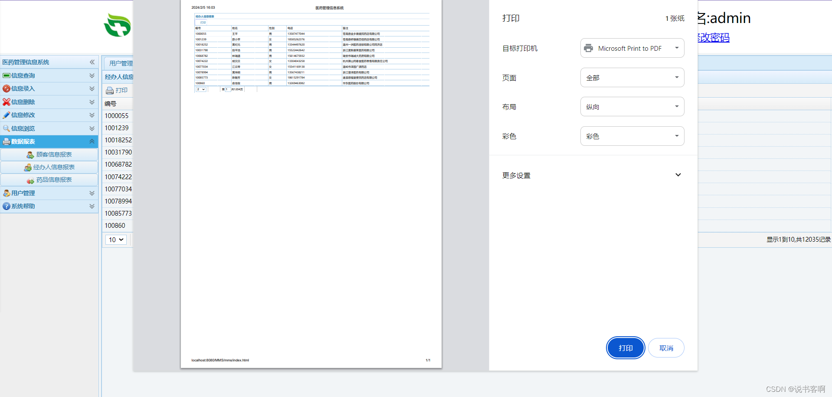Click table cell 1000055
The image size is (832, 397).
click(x=117, y=116)
